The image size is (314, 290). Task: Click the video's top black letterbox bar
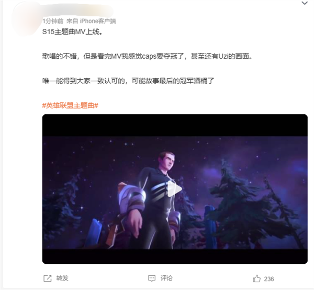175,125
